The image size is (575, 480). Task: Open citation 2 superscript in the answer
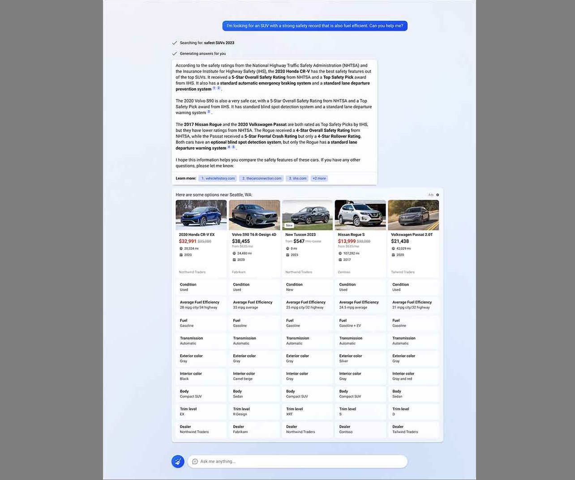pos(219,88)
